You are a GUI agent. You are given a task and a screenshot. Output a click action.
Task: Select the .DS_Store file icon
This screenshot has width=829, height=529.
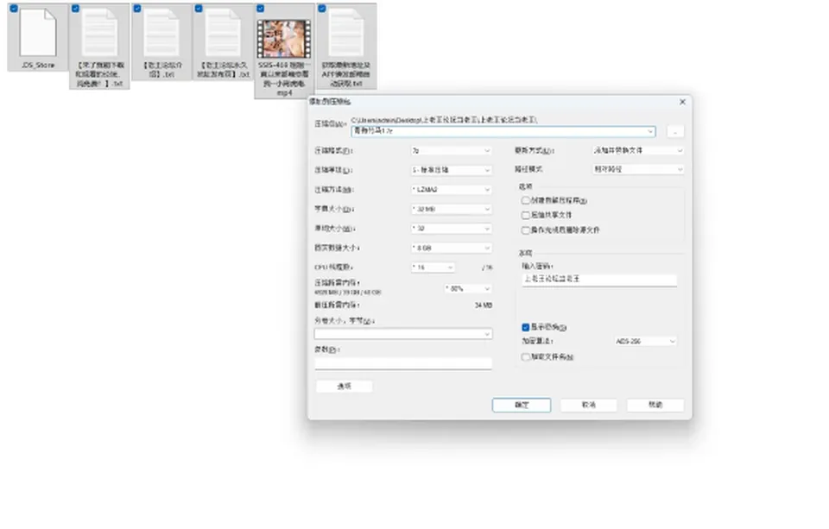(x=38, y=33)
